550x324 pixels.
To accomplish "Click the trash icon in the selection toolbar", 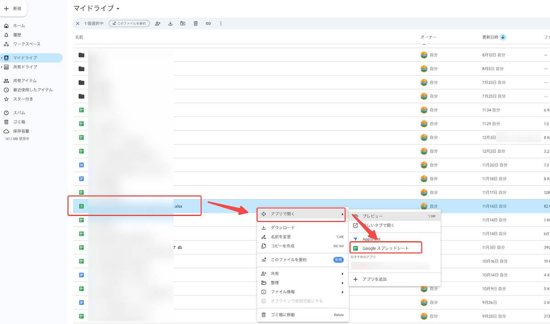I will pyautogui.click(x=195, y=23).
